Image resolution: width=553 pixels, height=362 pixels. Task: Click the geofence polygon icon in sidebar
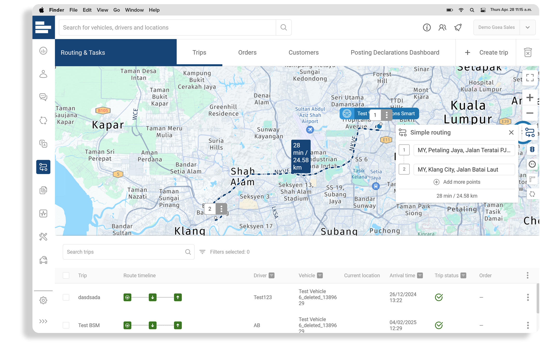43,120
